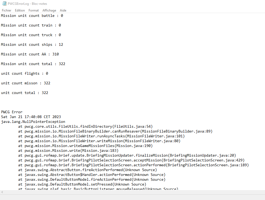This screenshot has height=200, width=265.
Task: Click the FileUtils.findInDirectory stack trace line
Action: (x=85, y=126)
